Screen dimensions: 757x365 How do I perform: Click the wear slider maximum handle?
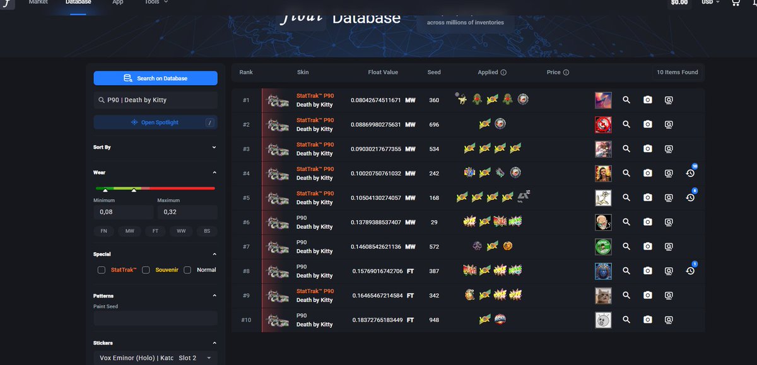click(134, 190)
